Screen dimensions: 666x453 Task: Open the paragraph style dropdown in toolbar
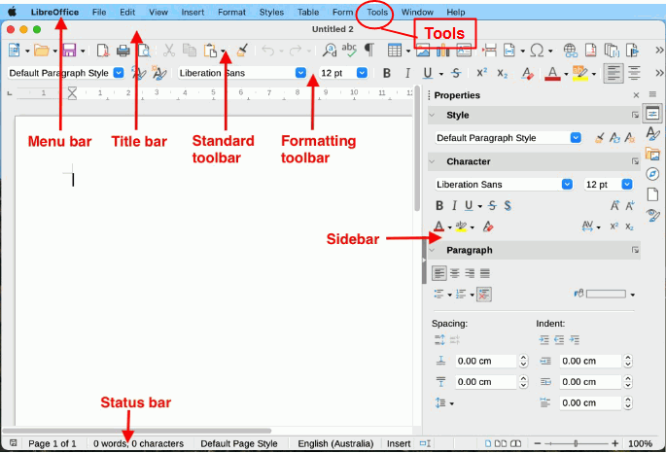pos(119,73)
